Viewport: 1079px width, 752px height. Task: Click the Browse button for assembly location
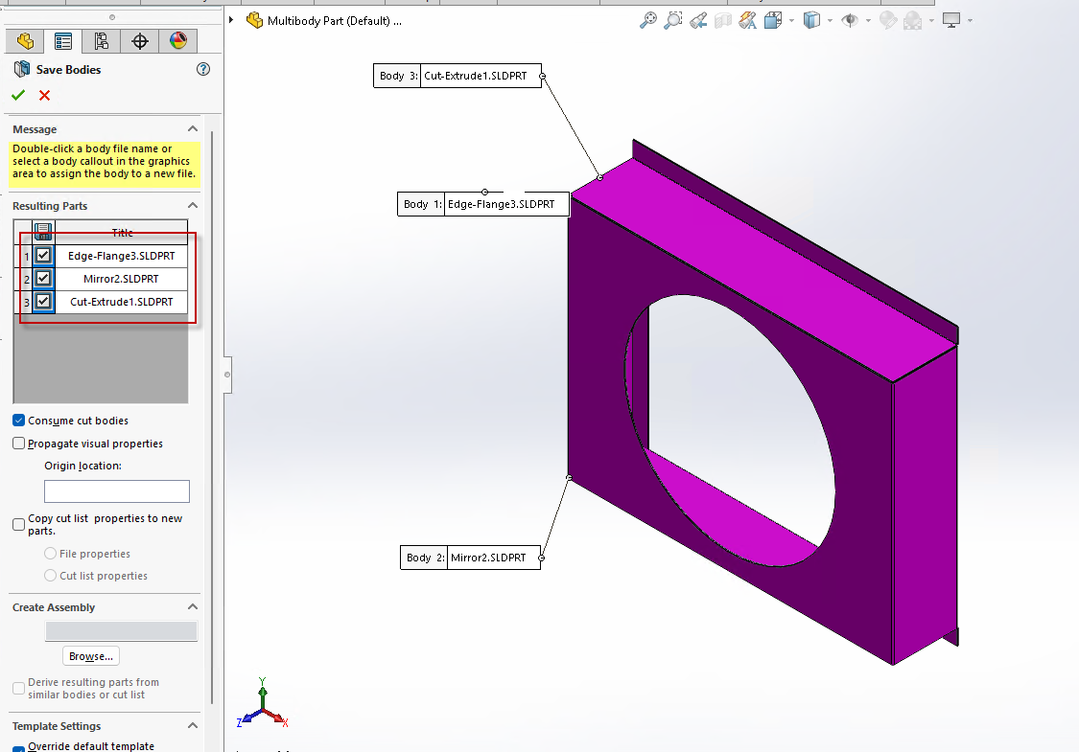point(90,656)
